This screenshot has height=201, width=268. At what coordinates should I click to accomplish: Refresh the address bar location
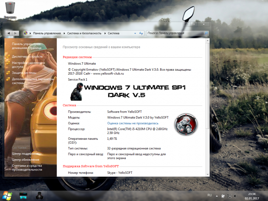(x=141, y=33)
